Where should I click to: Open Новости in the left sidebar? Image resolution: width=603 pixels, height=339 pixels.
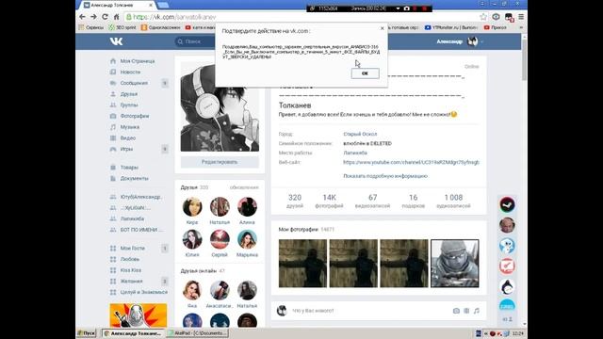[130, 72]
